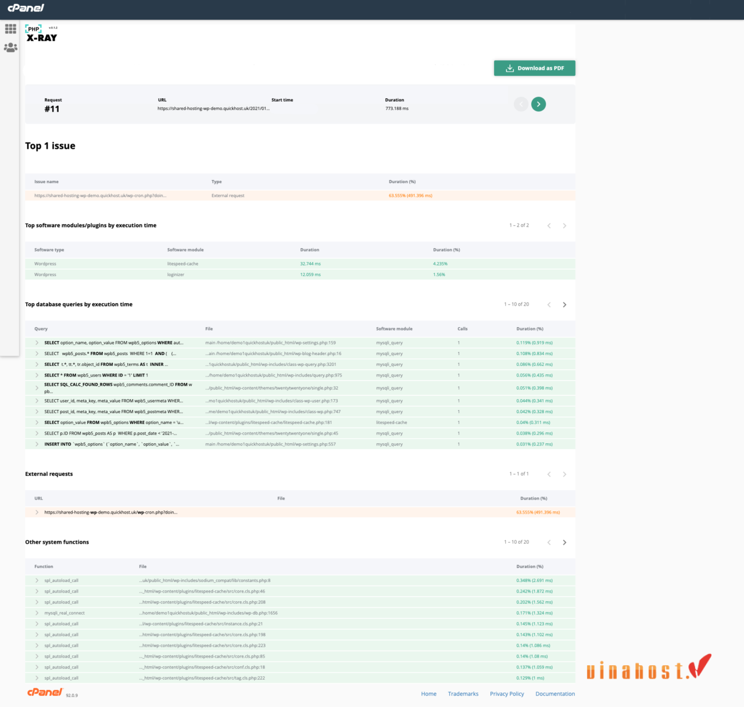Image resolution: width=744 pixels, height=707 pixels.
Task: Expand the spl_autoload_call row for core.cls.php:223
Action: [x=37, y=645]
